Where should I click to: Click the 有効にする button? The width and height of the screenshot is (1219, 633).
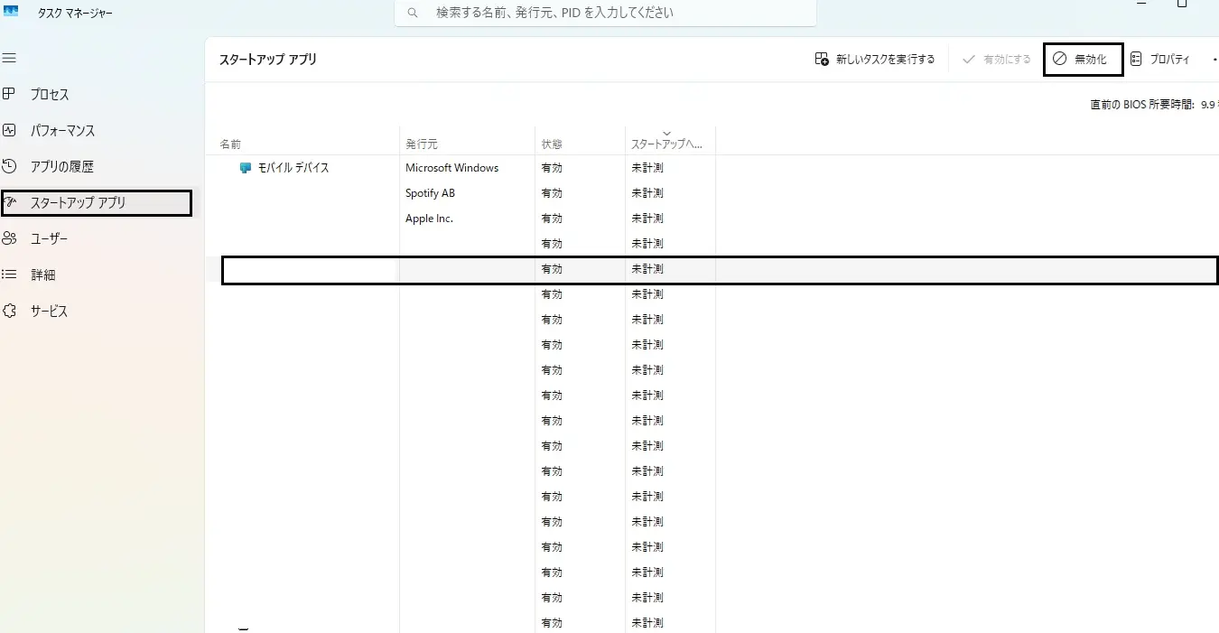[997, 60]
